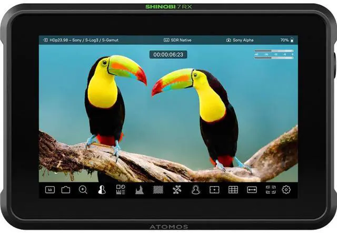Screen dimensions: 337x233
Task: Tap the battery status icon
Action: [292, 40]
